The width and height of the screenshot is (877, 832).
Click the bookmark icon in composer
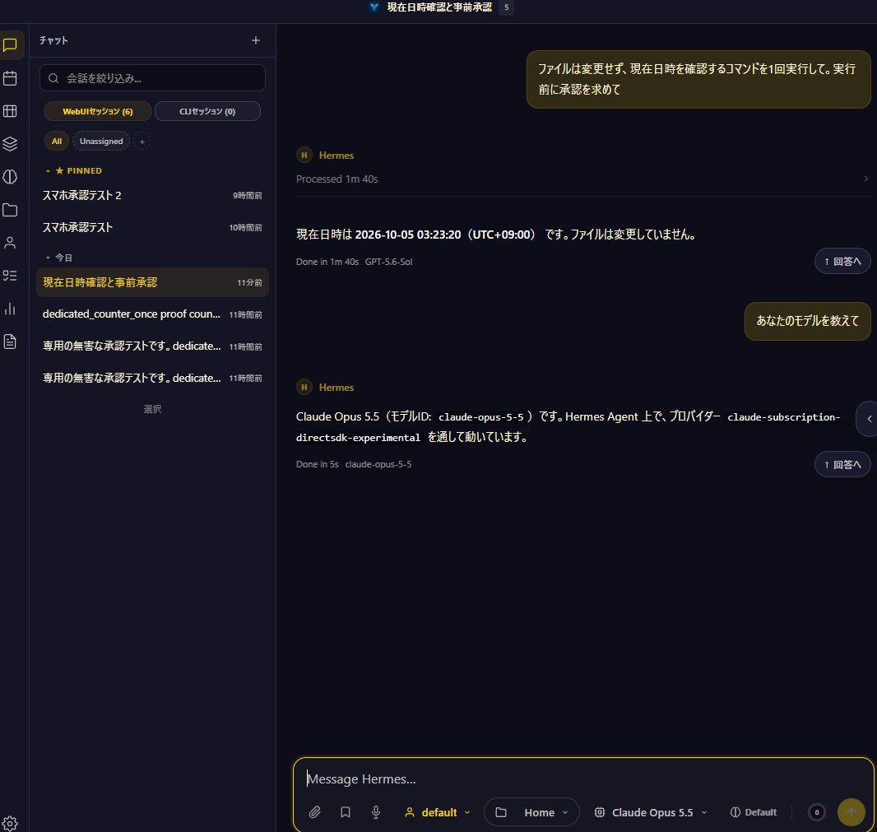click(x=346, y=812)
